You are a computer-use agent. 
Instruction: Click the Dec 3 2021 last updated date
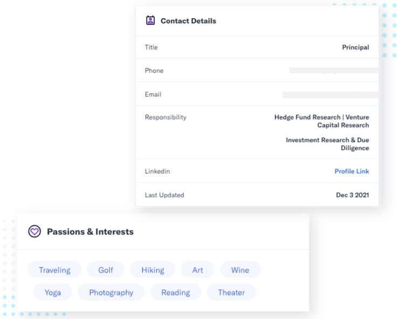pyautogui.click(x=353, y=195)
